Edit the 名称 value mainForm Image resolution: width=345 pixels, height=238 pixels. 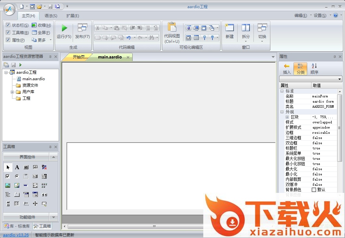pyautogui.click(x=323, y=96)
